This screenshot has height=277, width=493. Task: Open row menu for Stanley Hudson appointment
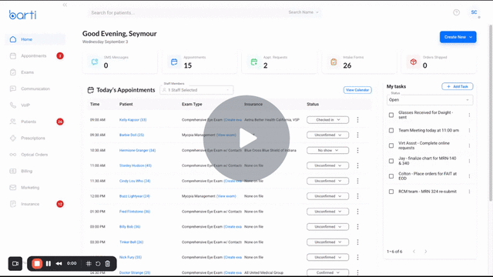[x=357, y=165]
